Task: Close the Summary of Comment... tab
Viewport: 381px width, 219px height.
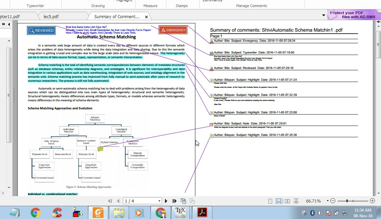Action: (x=146, y=17)
